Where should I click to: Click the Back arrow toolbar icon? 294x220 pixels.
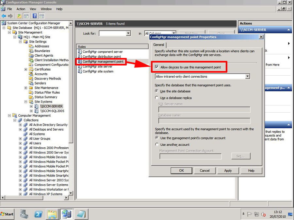4,16
